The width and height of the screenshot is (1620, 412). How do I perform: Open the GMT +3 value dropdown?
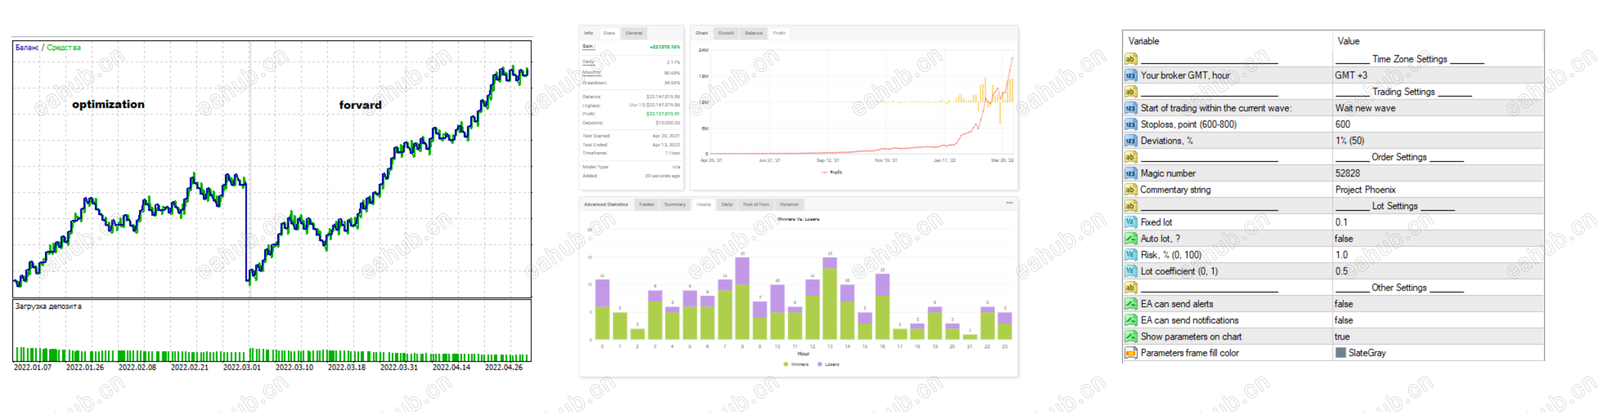[x=1438, y=75]
